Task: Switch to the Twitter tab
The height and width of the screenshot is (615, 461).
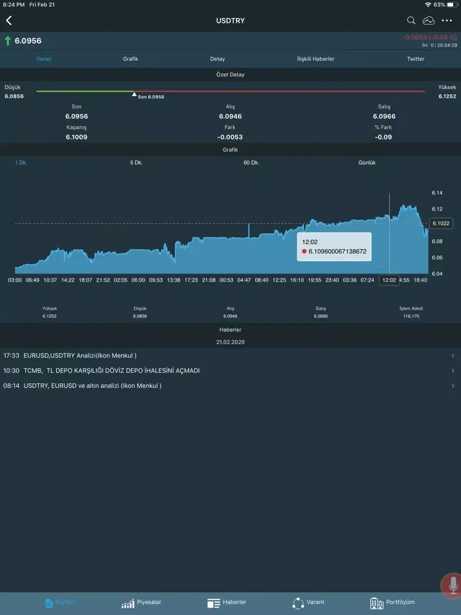Action: pyautogui.click(x=416, y=59)
